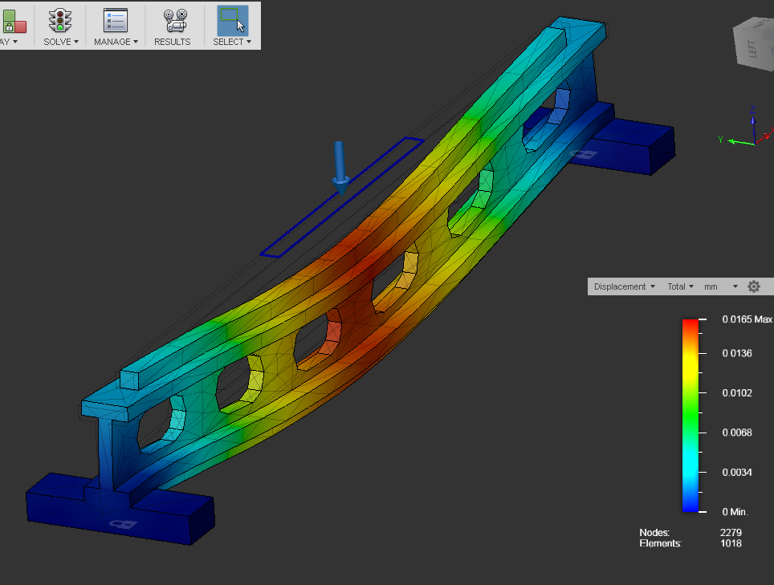Click the fixed constraint lock on left support

[x=121, y=524]
